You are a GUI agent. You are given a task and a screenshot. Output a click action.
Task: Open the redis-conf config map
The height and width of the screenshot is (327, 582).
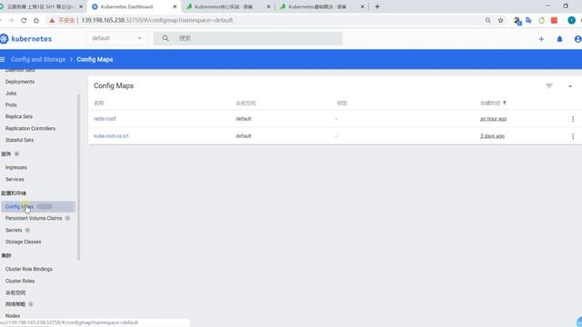point(105,119)
